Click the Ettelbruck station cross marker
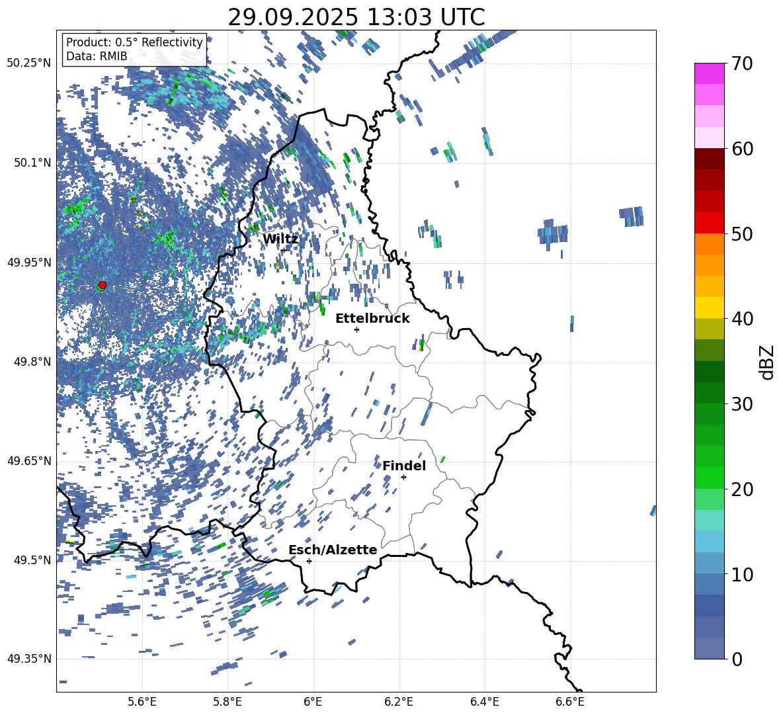This screenshot has height=715, width=783. [x=356, y=329]
